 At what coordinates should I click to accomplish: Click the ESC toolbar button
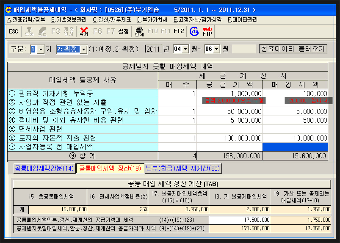pos(14,32)
